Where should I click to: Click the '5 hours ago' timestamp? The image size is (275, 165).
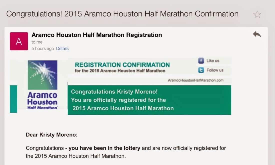(42, 49)
